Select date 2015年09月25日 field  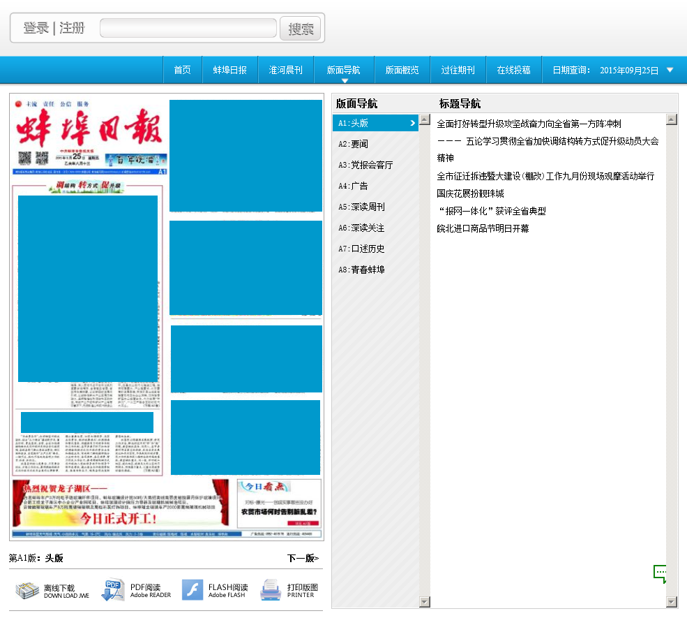click(629, 70)
